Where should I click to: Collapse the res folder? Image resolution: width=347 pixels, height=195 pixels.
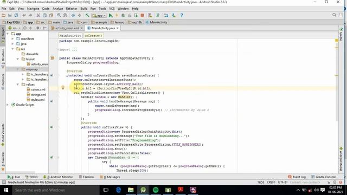click(12, 49)
